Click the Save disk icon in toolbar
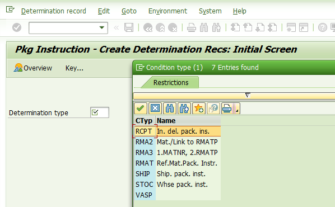Screen dimensions: 335x207 (129, 27)
